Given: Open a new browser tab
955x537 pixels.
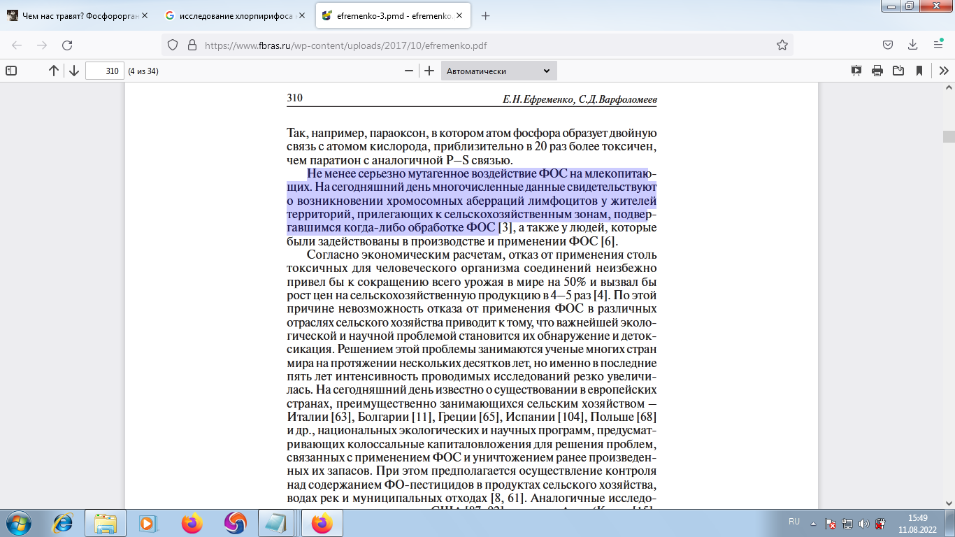Looking at the screenshot, I should pyautogui.click(x=486, y=15).
